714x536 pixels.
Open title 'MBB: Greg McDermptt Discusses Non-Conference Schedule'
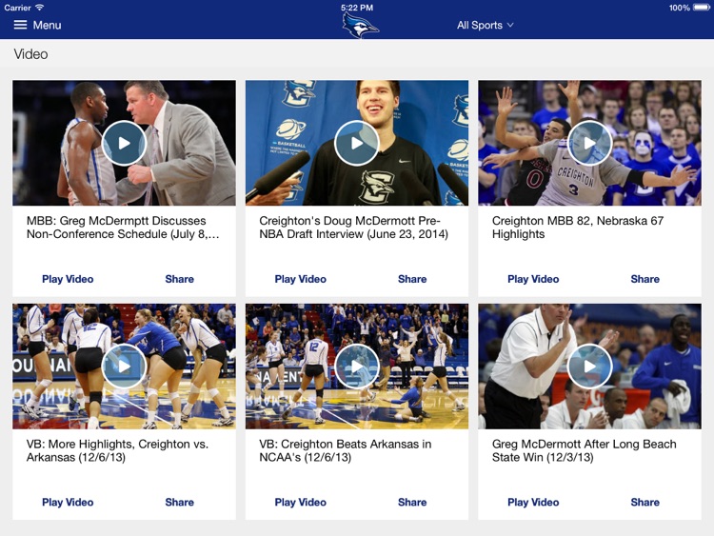tap(123, 228)
